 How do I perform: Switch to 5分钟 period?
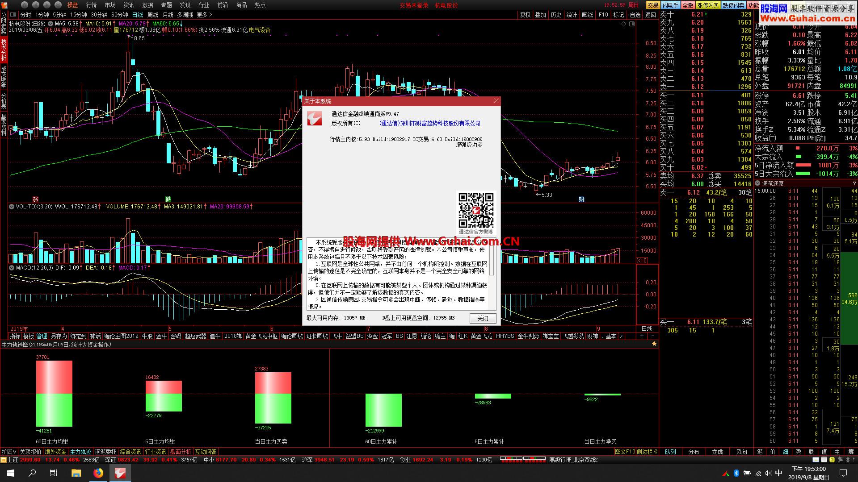point(59,15)
